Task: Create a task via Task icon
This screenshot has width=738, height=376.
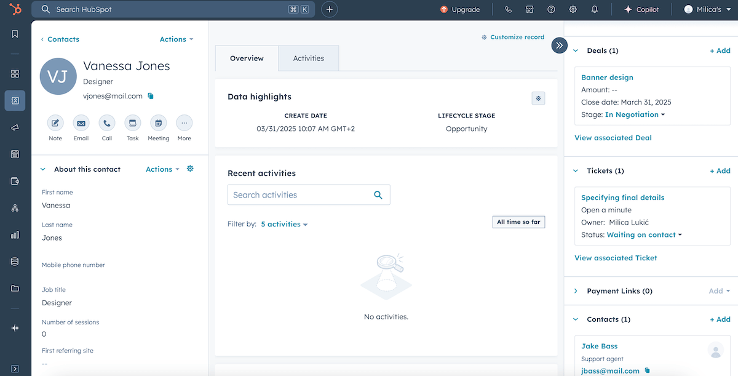Action: click(133, 123)
